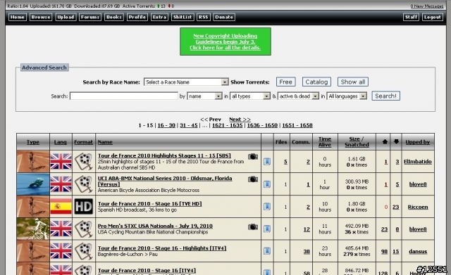
Task: Open the 0 New Messages link
Action: point(427,6)
